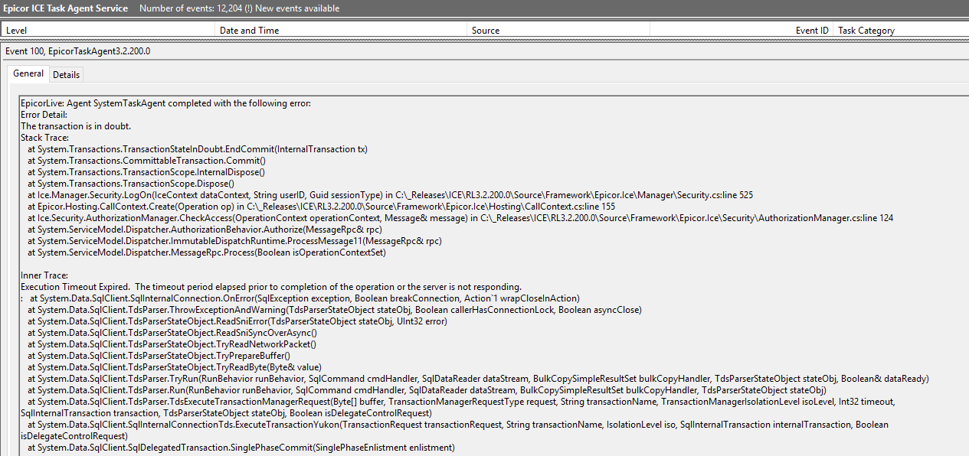969x456 pixels.
Task: Click the 'Error Detail:' line
Action: 44,115
